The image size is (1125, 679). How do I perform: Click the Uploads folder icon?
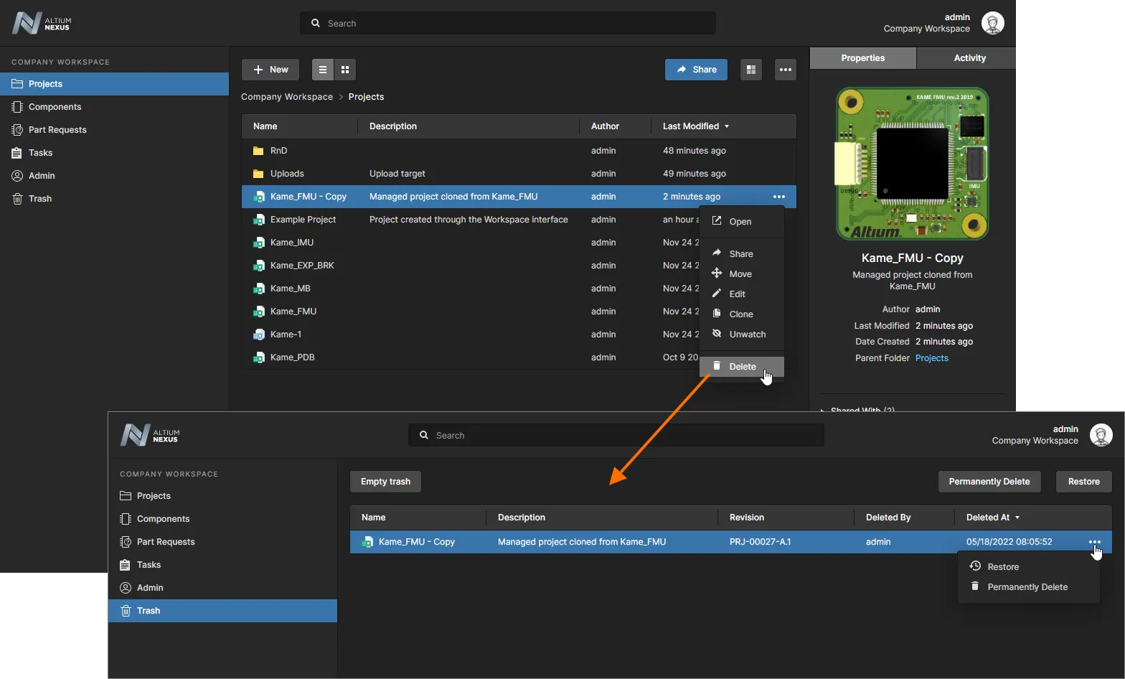click(x=258, y=174)
